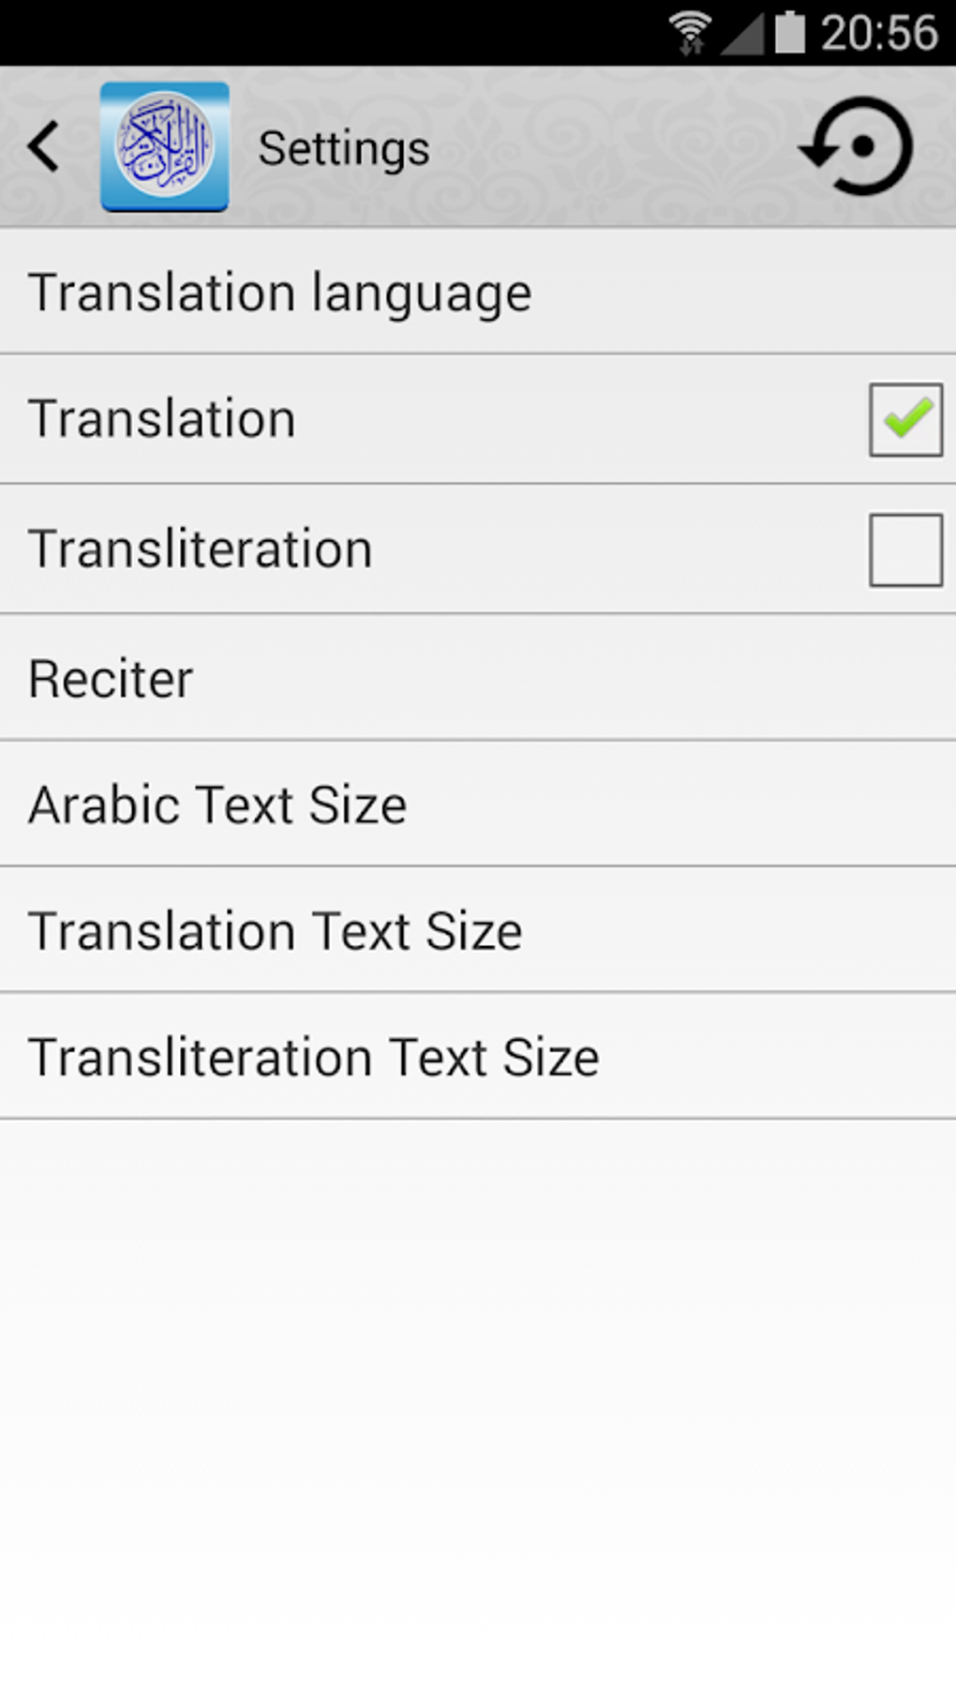Tap the Translation row label
956x1700 pixels.
pos(162,419)
